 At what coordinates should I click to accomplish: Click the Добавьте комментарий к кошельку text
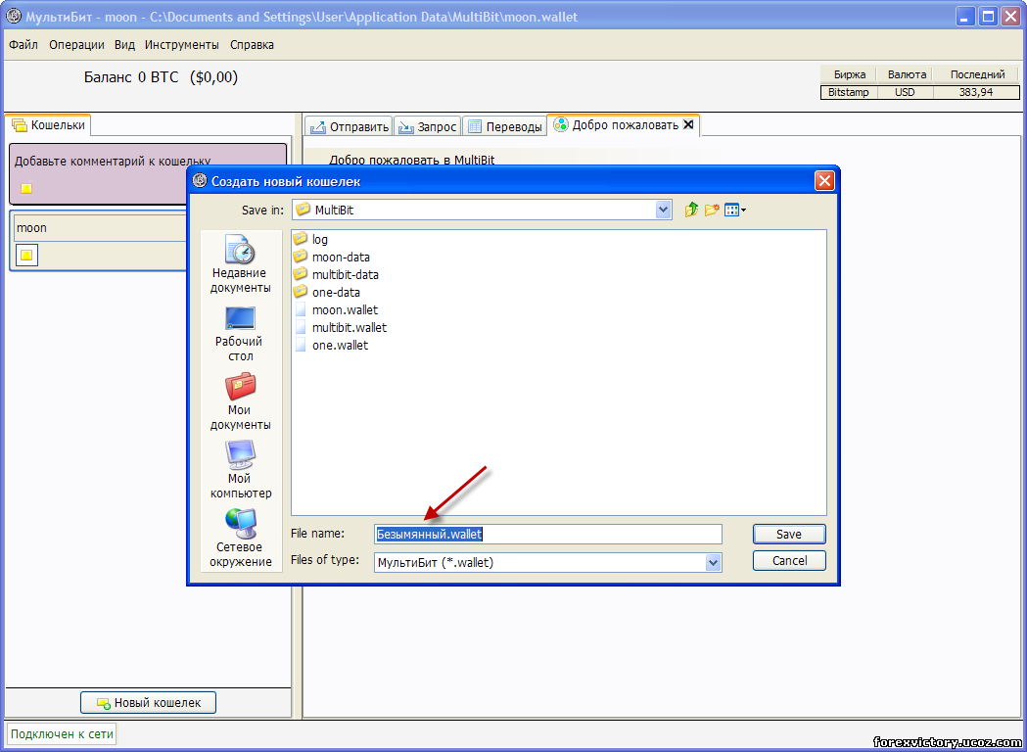tap(113, 162)
